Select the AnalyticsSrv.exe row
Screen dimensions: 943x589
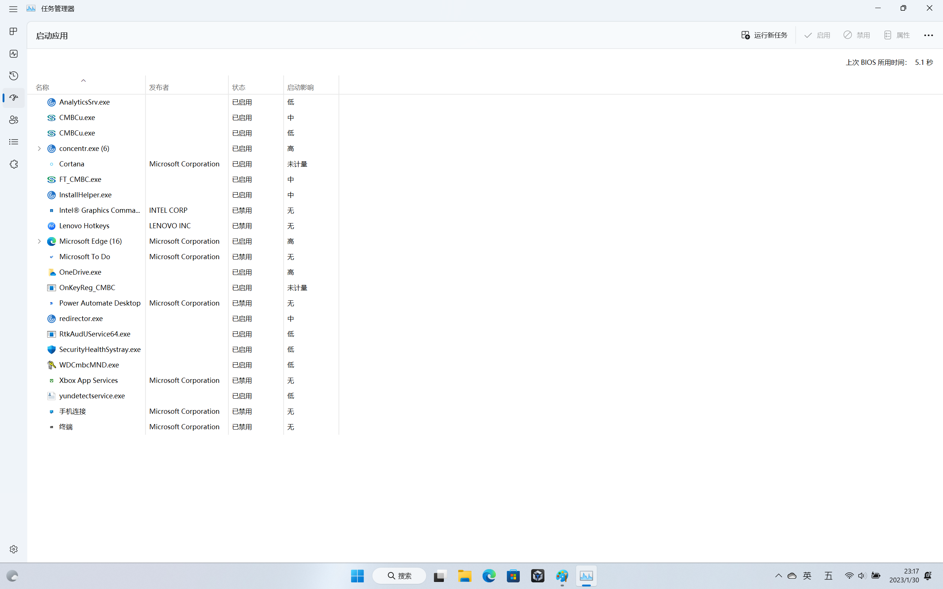click(183, 102)
